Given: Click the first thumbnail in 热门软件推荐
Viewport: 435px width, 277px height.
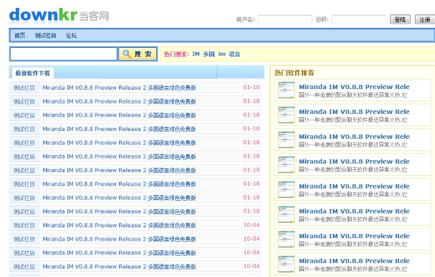Looking at the screenshot, I should [286, 90].
